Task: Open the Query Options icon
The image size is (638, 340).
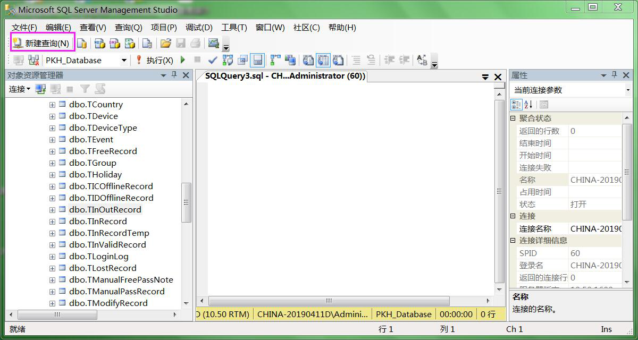Action: click(x=243, y=60)
